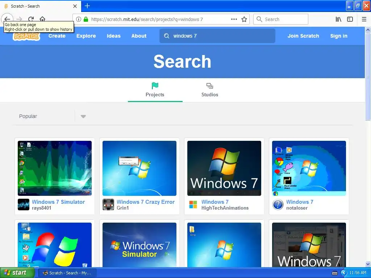Click magnifier icon in Scratch search box
371x278 pixels.
coord(167,36)
